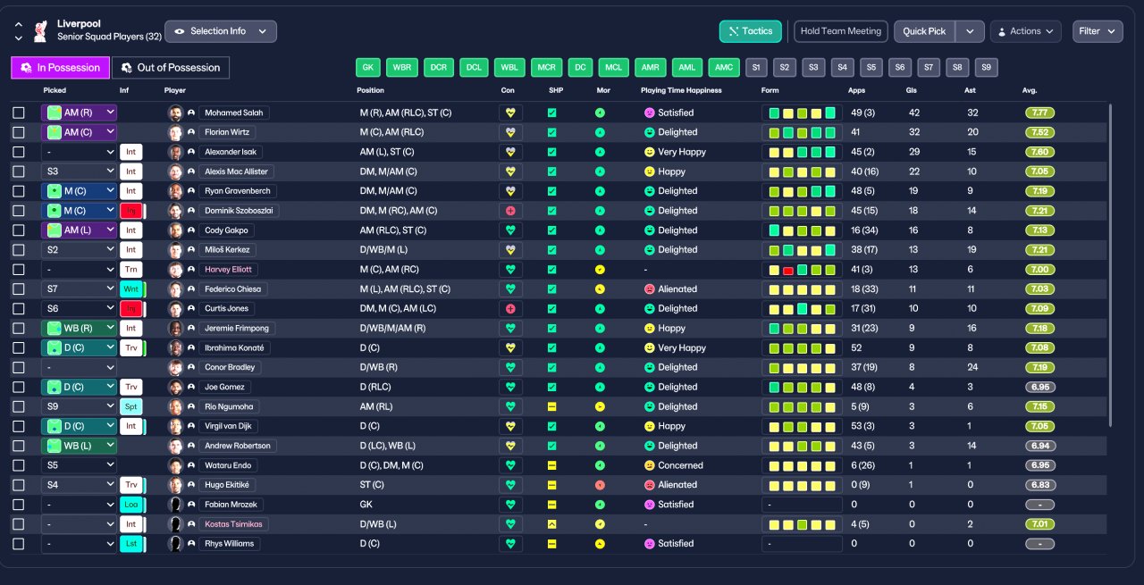Click the morale icon for Harvey Elliott

pyautogui.click(x=600, y=270)
